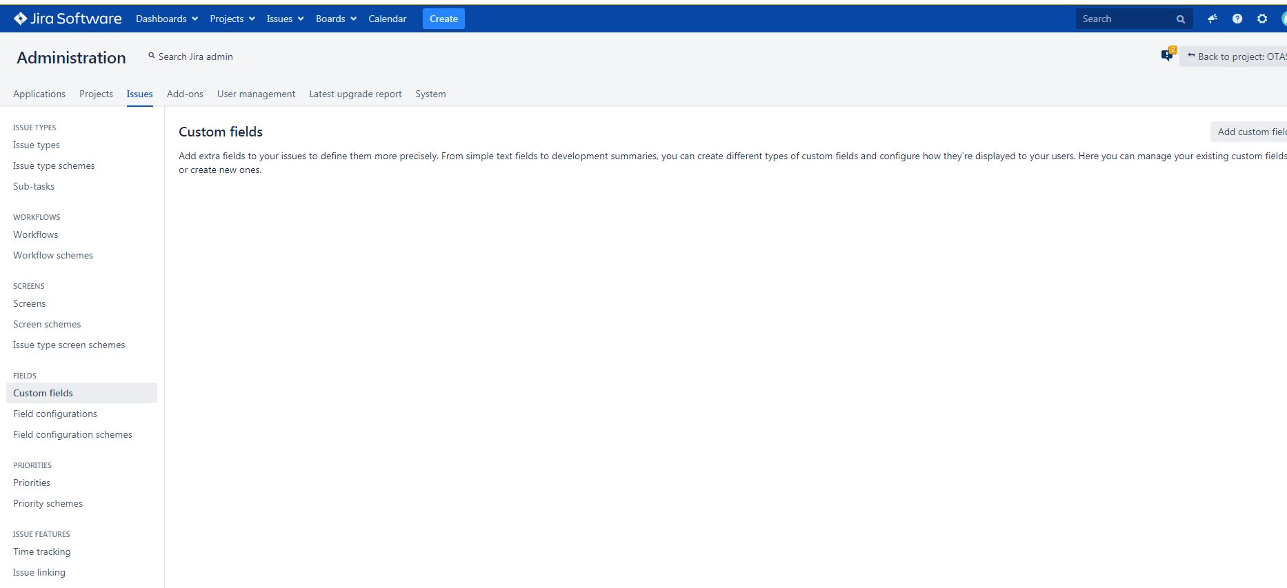Click the Jira Software logo
This screenshot has width=1287, height=588.
click(68, 19)
